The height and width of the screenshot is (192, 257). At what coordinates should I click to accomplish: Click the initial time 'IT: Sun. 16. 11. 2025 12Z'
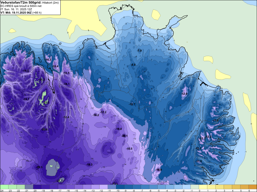coord(16,9)
